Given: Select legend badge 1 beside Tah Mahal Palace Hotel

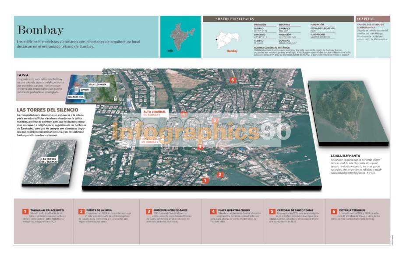Looking at the screenshot, I should [x=25, y=211].
